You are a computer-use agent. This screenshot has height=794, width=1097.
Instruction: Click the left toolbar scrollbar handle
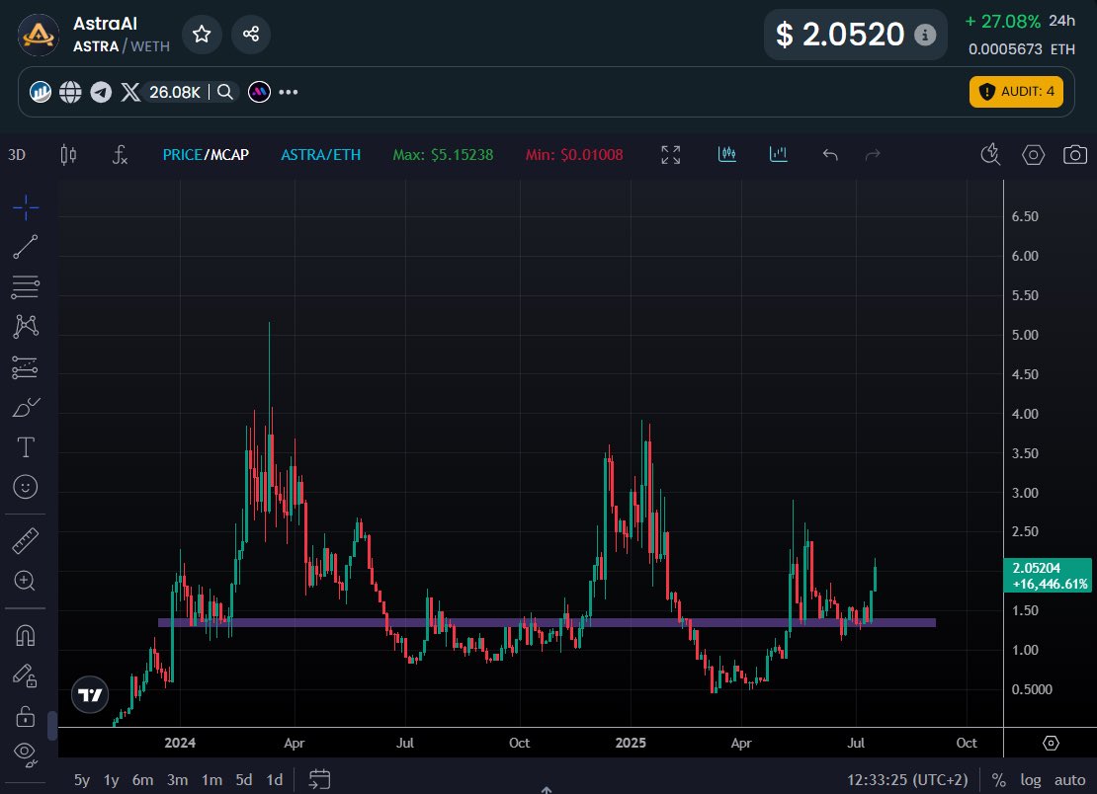[x=51, y=726]
